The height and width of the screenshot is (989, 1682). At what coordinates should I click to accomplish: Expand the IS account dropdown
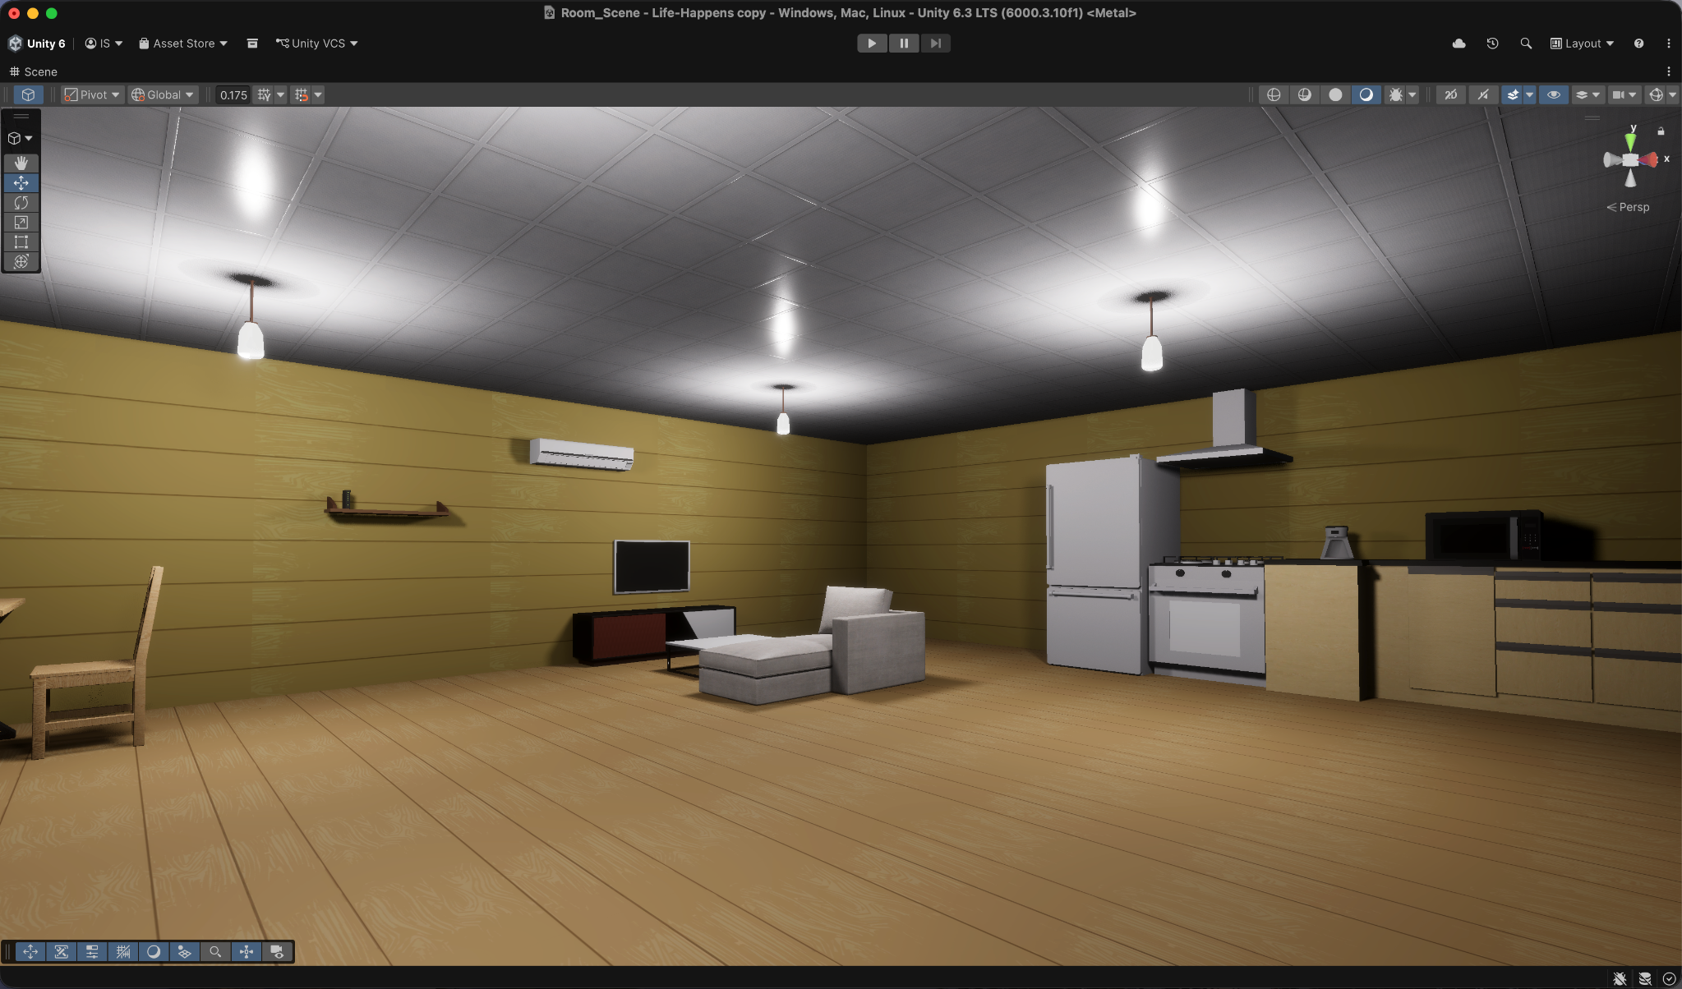[x=104, y=44]
